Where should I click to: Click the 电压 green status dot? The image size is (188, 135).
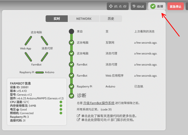(x=61, y=109)
